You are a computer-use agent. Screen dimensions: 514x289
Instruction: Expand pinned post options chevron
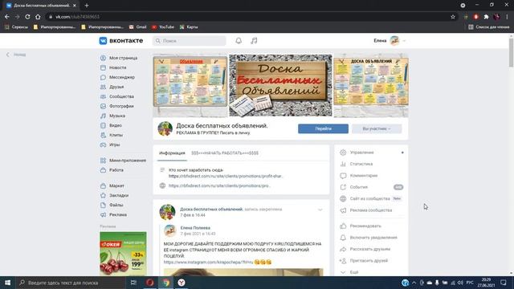point(320,210)
